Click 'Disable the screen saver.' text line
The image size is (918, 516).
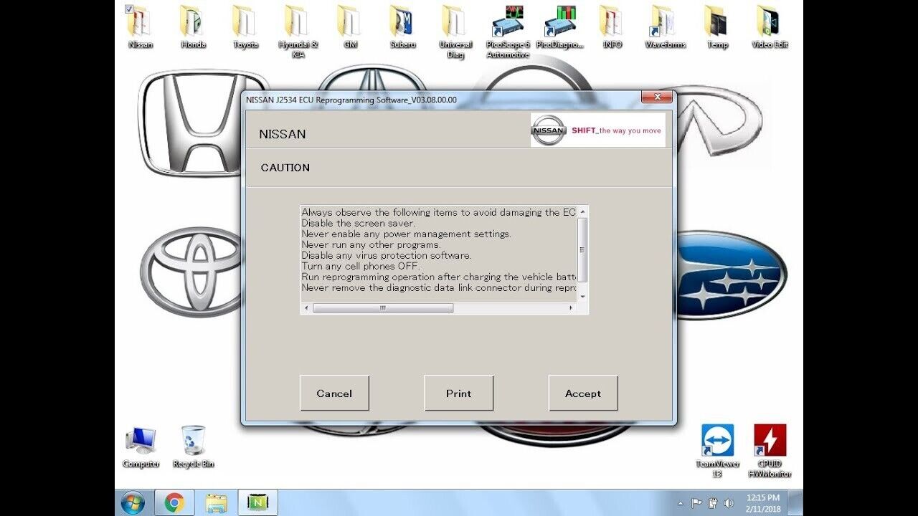[x=358, y=223]
